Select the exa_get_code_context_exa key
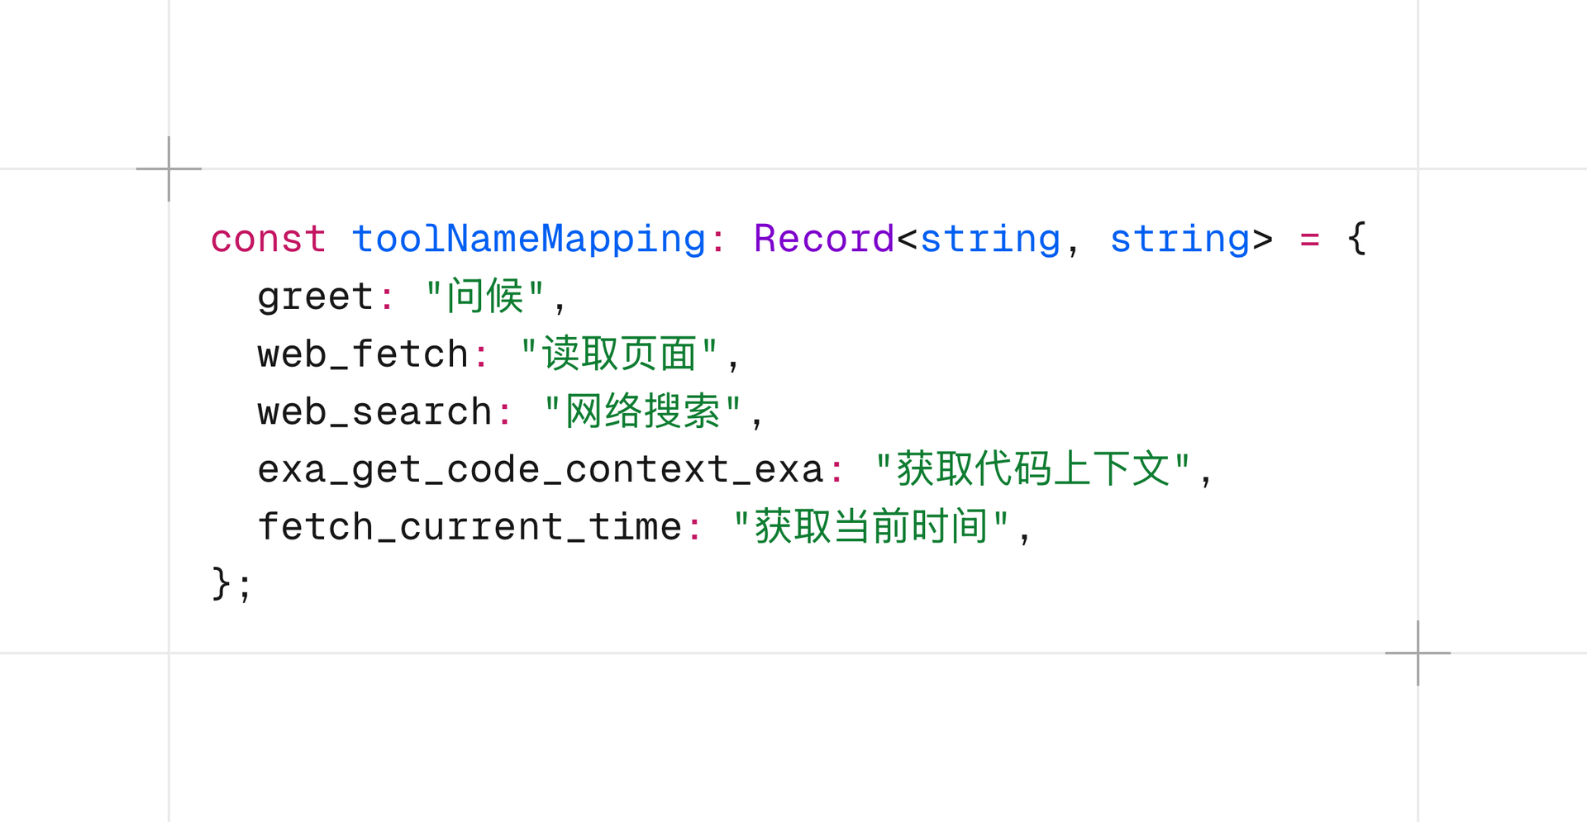The width and height of the screenshot is (1587, 822). coord(541,468)
